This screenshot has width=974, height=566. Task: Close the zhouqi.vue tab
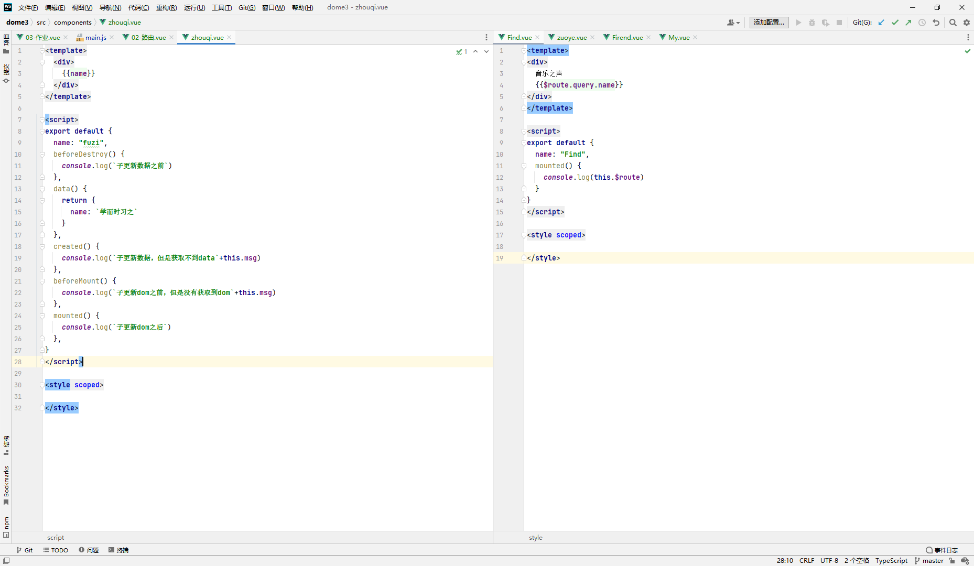pos(229,37)
